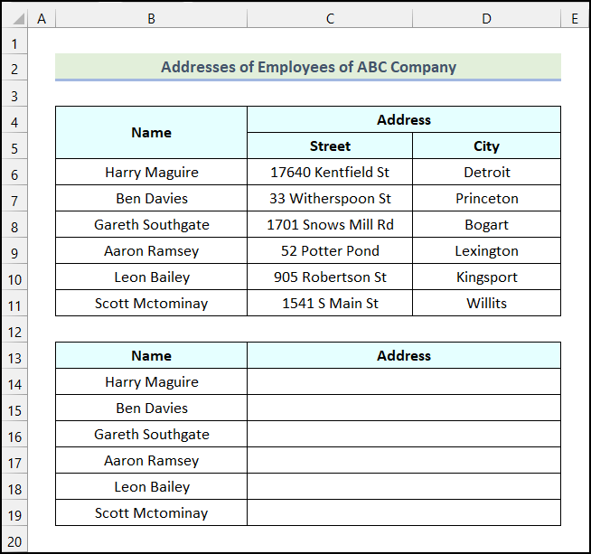
Task: Select 'Scott Mctominay' in row 11
Action: pyautogui.click(x=151, y=303)
